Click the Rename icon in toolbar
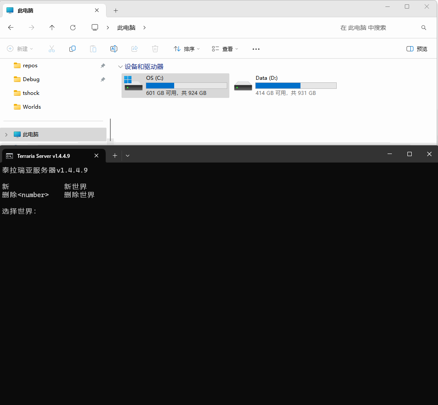The width and height of the screenshot is (438, 405). (114, 49)
